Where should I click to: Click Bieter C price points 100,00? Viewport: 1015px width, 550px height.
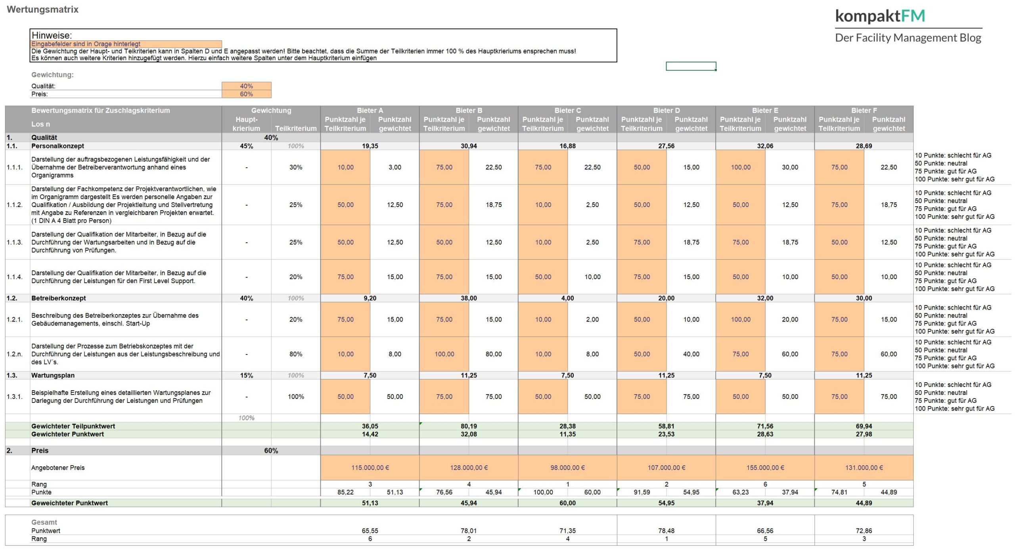click(543, 492)
